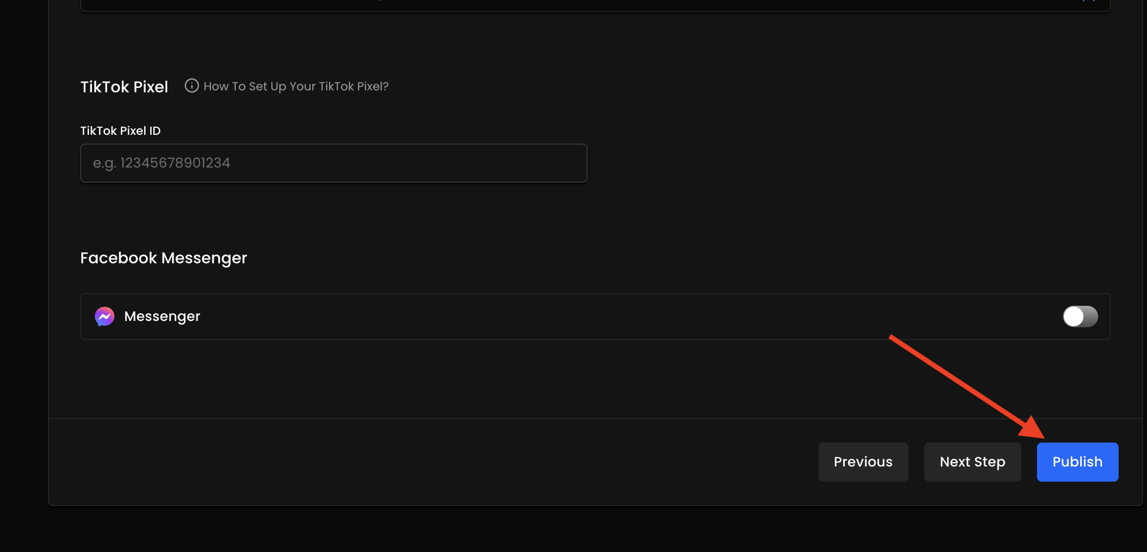Click the info icon beside TikTok Pixel help
The width and height of the screenshot is (1147, 552).
point(192,86)
